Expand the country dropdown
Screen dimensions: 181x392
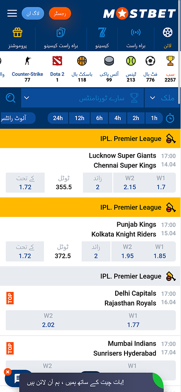click(162, 98)
